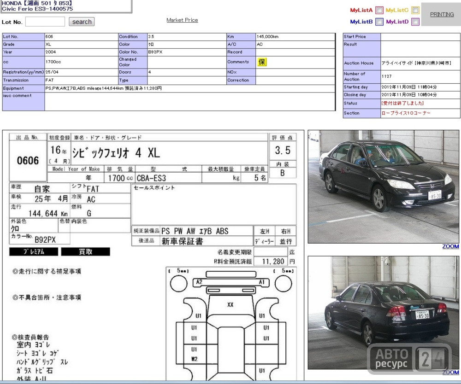Click the red Status text
Screen dimensions: 461x384
pyautogui.click(x=402, y=103)
